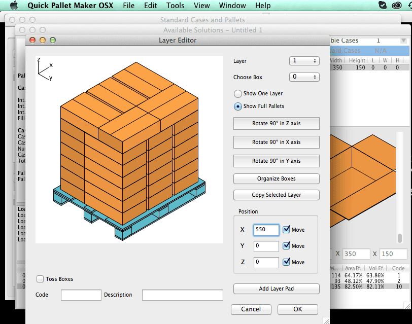Enable the Toss Boxes checkbox

[x=40, y=278]
